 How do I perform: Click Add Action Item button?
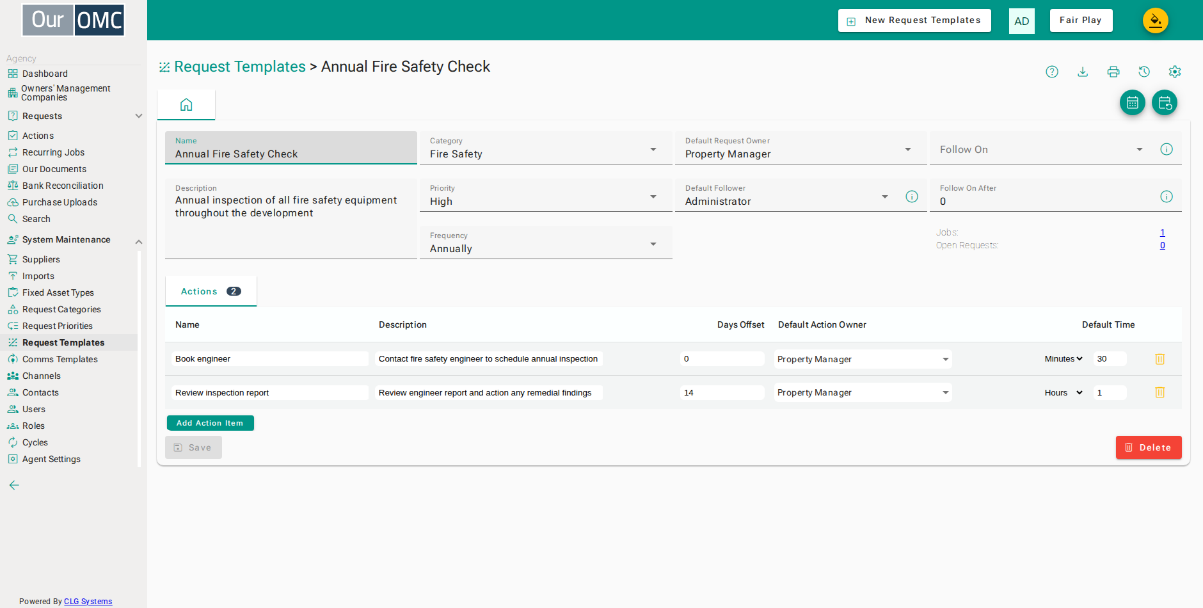pos(210,423)
